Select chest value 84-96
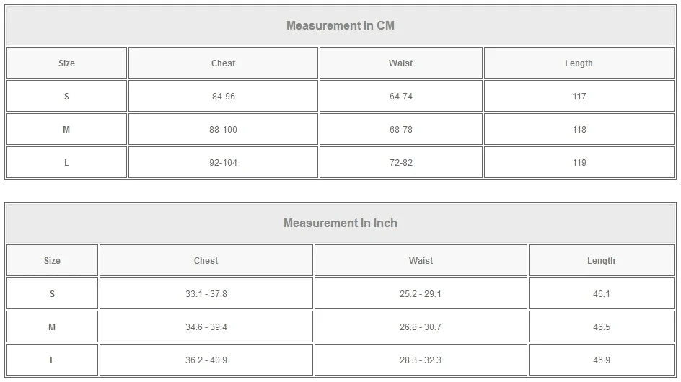The image size is (681, 382). [x=223, y=97]
